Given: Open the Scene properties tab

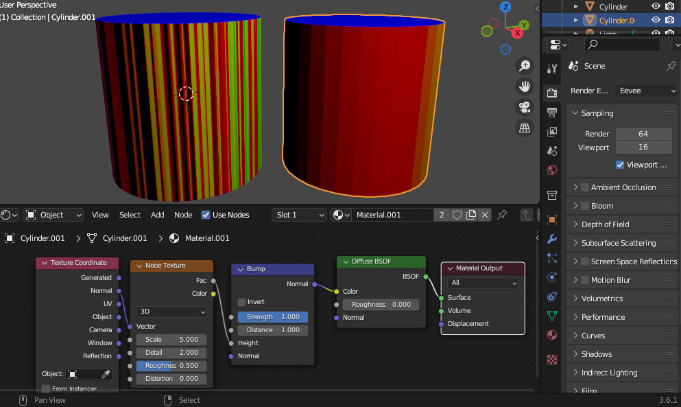Looking at the screenshot, I should (552, 151).
